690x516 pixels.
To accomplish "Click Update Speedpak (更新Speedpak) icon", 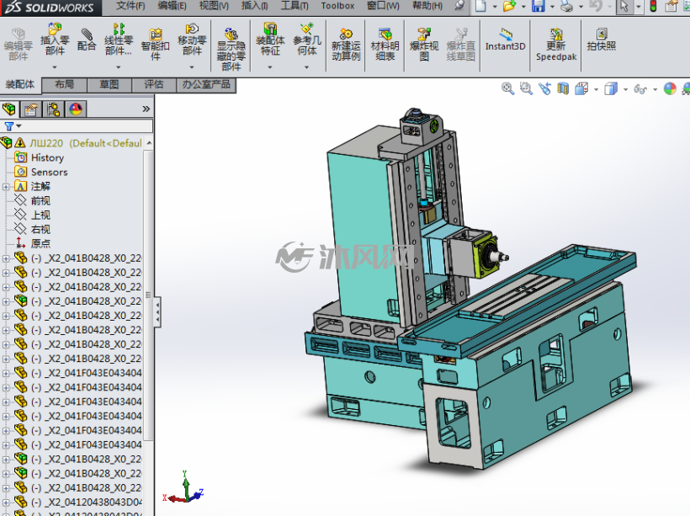I will click(556, 44).
